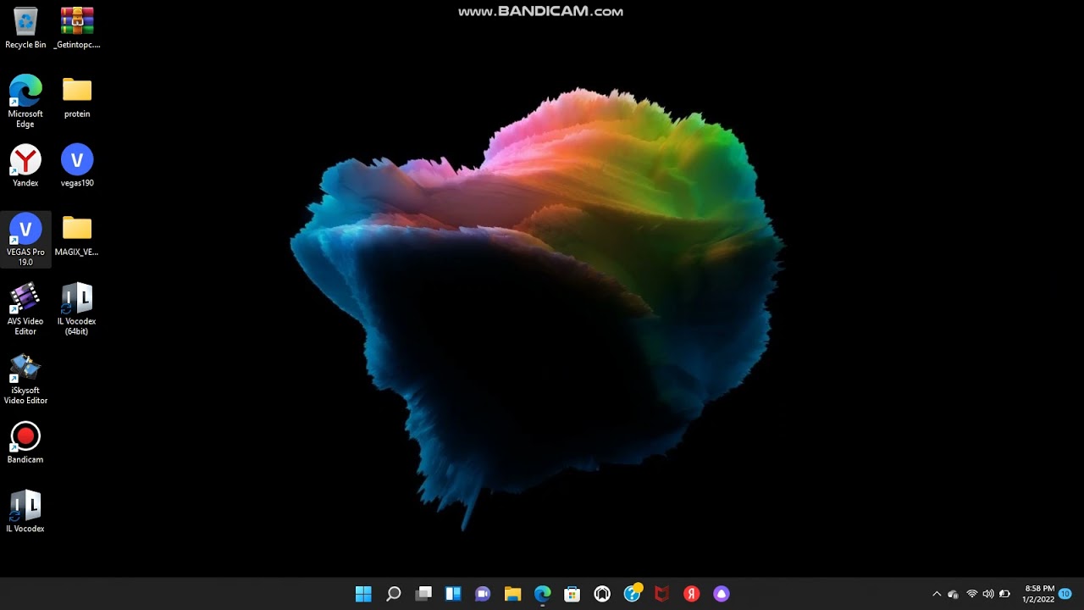Open Yandex from the taskbar
The height and width of the screenshot is (610, 1084).
[x=692, y=594]
